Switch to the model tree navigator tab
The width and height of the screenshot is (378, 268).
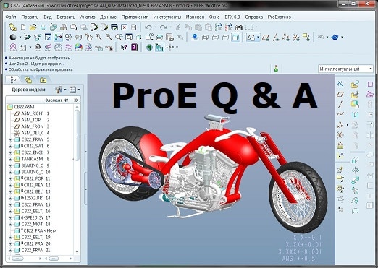pyautogui.click(x=13, y=79)
